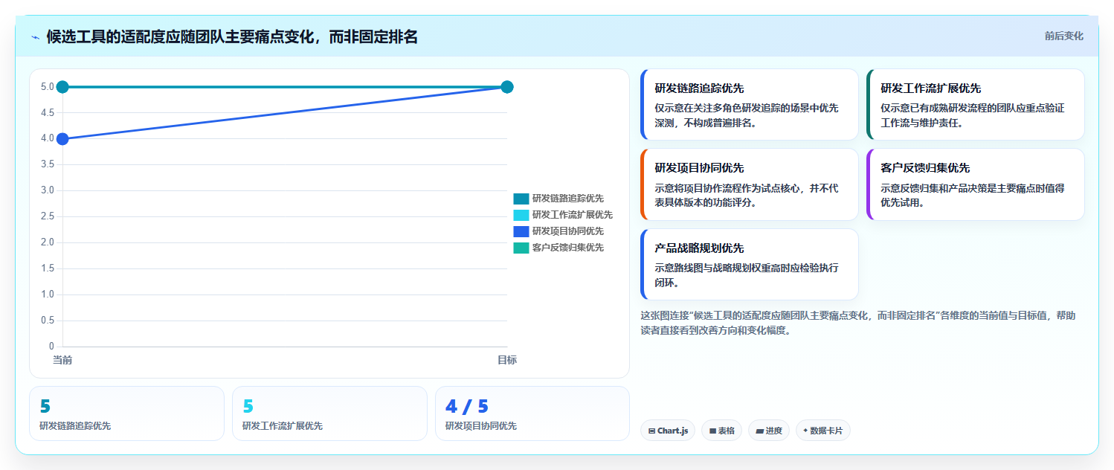
Task: Open the 产品战略规划优先 description card
Action: [x=750, y=265]
